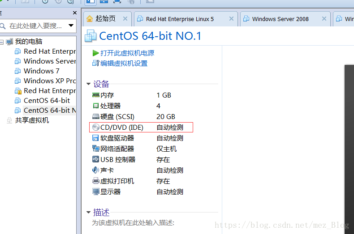Select the 虚拟打印机 printer icon
This screenshot has width=354, height=234.
(x=96, y=181)
